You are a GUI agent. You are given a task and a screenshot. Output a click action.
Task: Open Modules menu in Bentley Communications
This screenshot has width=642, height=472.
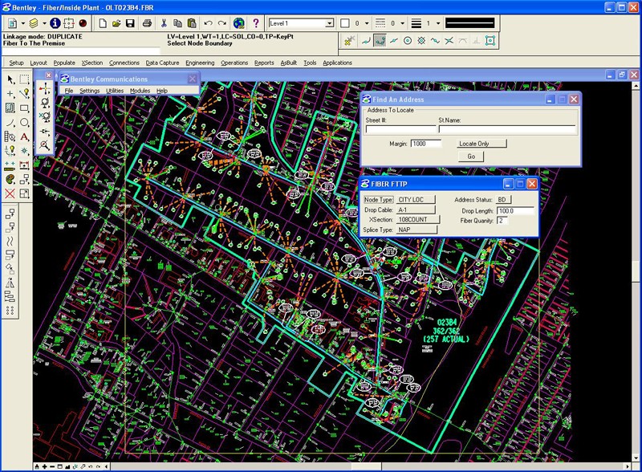pyautogui.click(x=140, y=91)
